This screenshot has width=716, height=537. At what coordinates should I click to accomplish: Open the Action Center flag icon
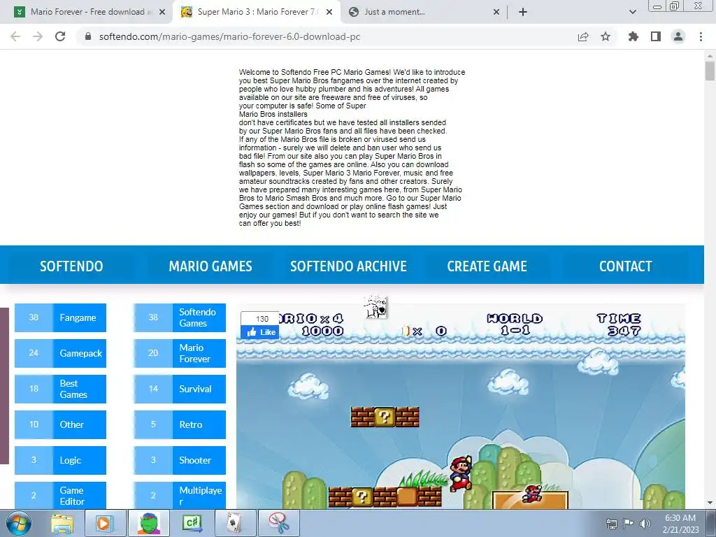tap(629, 524)
